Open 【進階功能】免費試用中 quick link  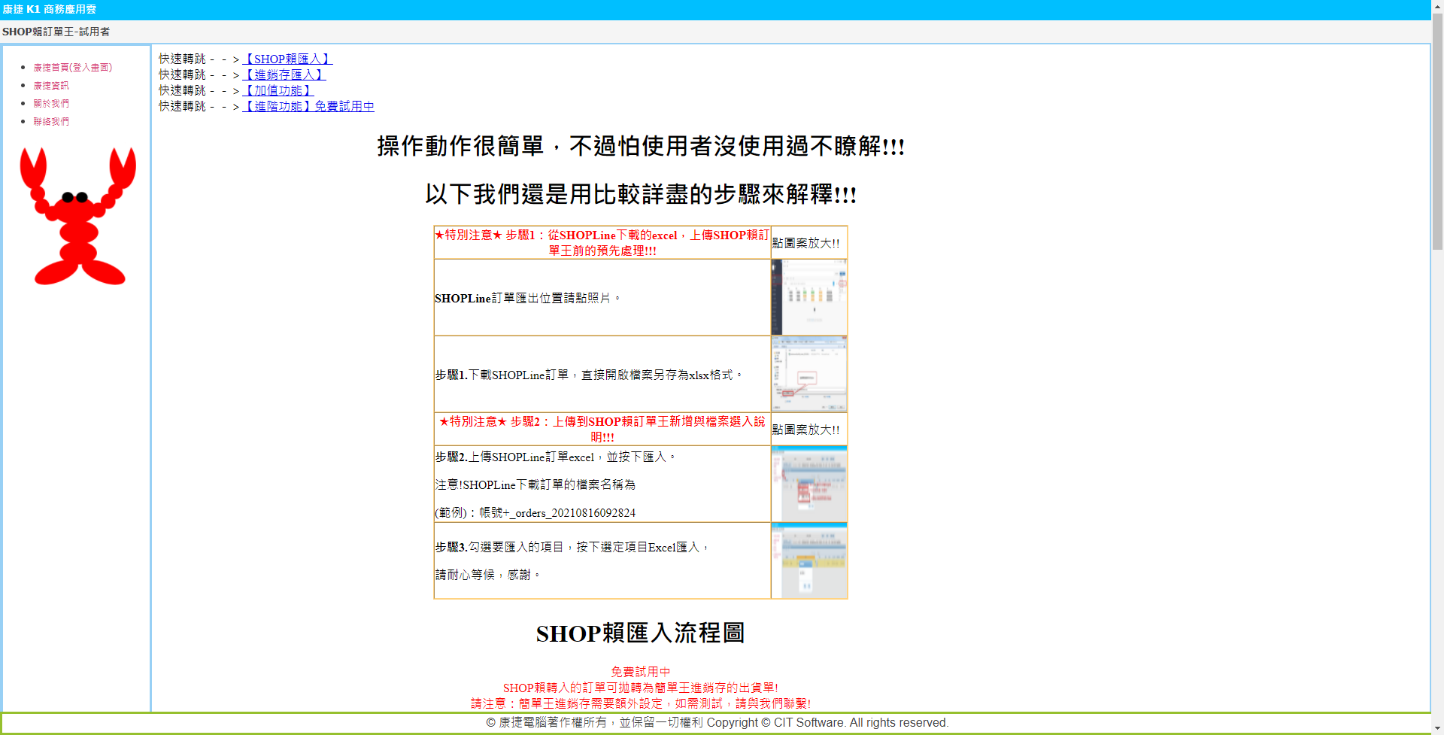point(308,106)
